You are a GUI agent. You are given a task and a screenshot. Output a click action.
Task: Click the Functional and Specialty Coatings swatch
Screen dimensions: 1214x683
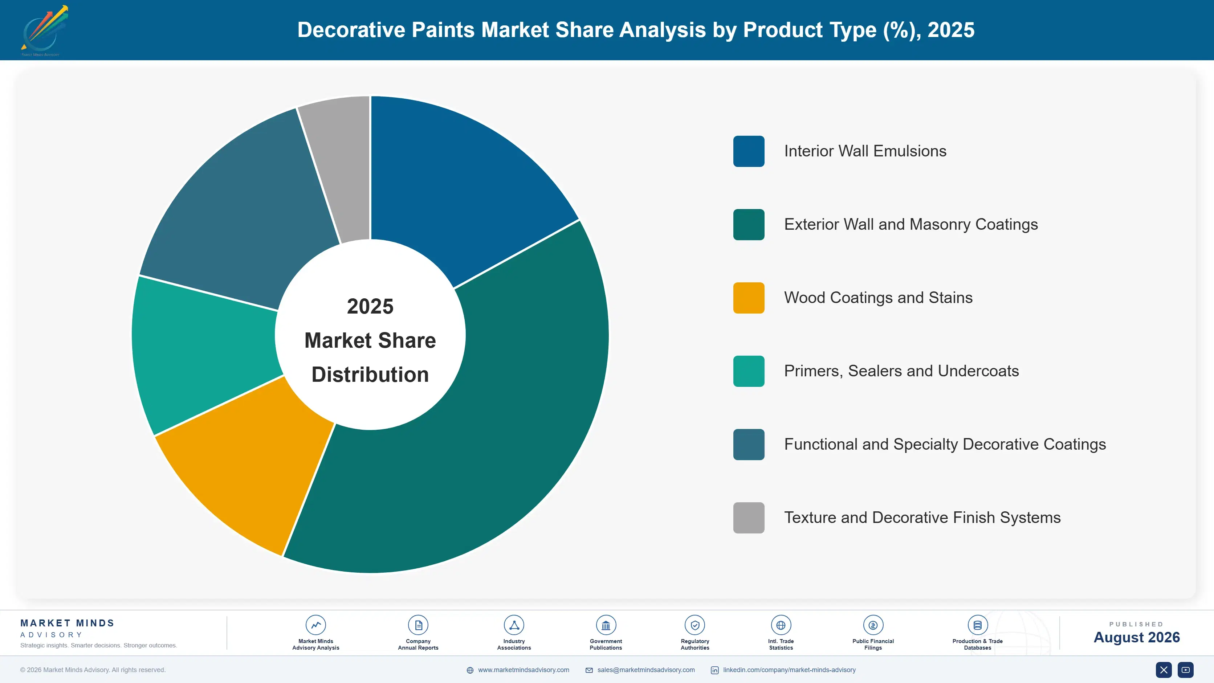point(748,445)
